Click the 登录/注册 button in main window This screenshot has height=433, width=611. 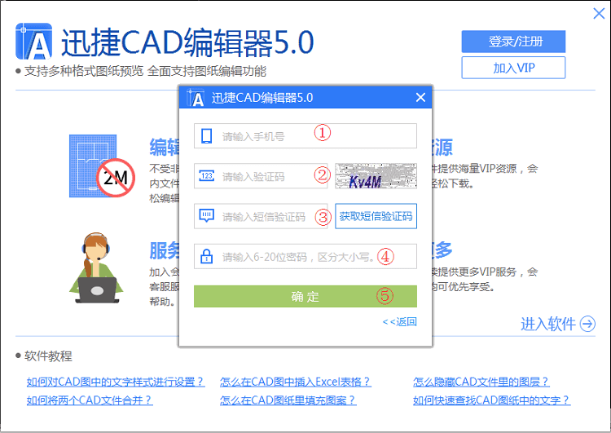coord(513,42)
